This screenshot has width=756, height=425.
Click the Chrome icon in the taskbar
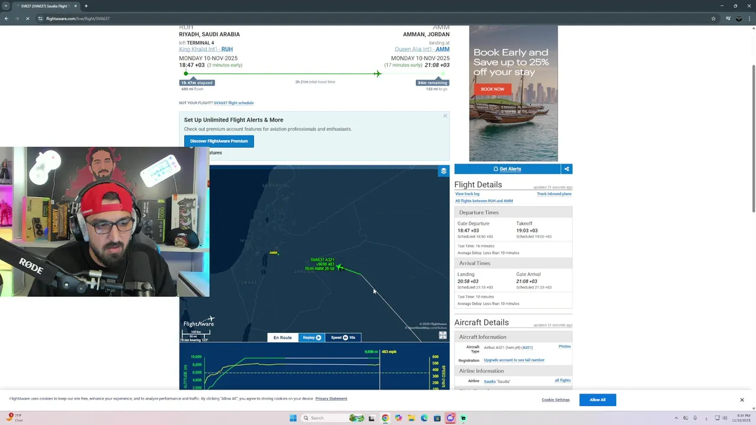coord(385,418)
